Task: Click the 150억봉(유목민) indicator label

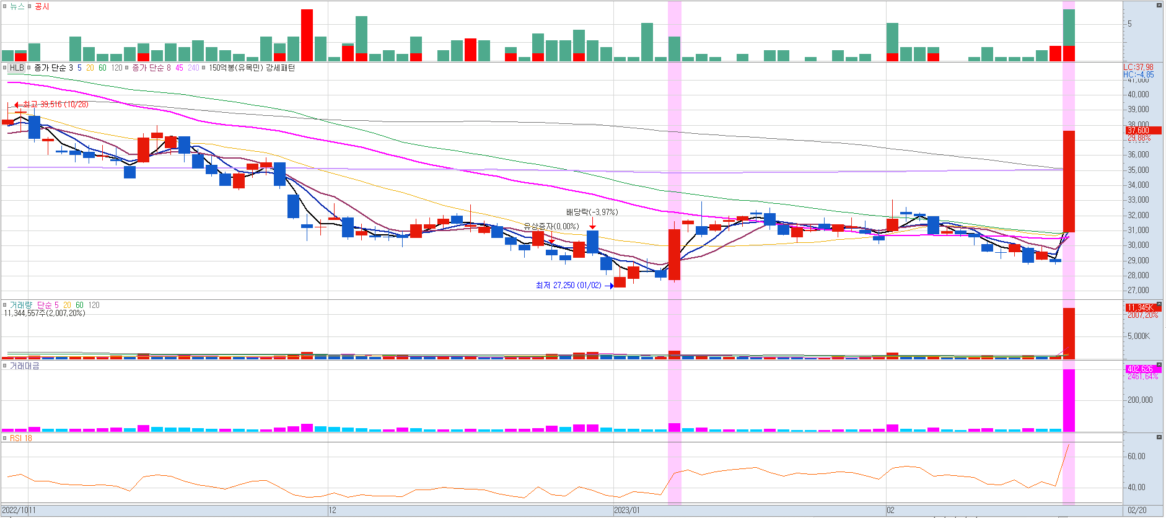Action: 235,68
